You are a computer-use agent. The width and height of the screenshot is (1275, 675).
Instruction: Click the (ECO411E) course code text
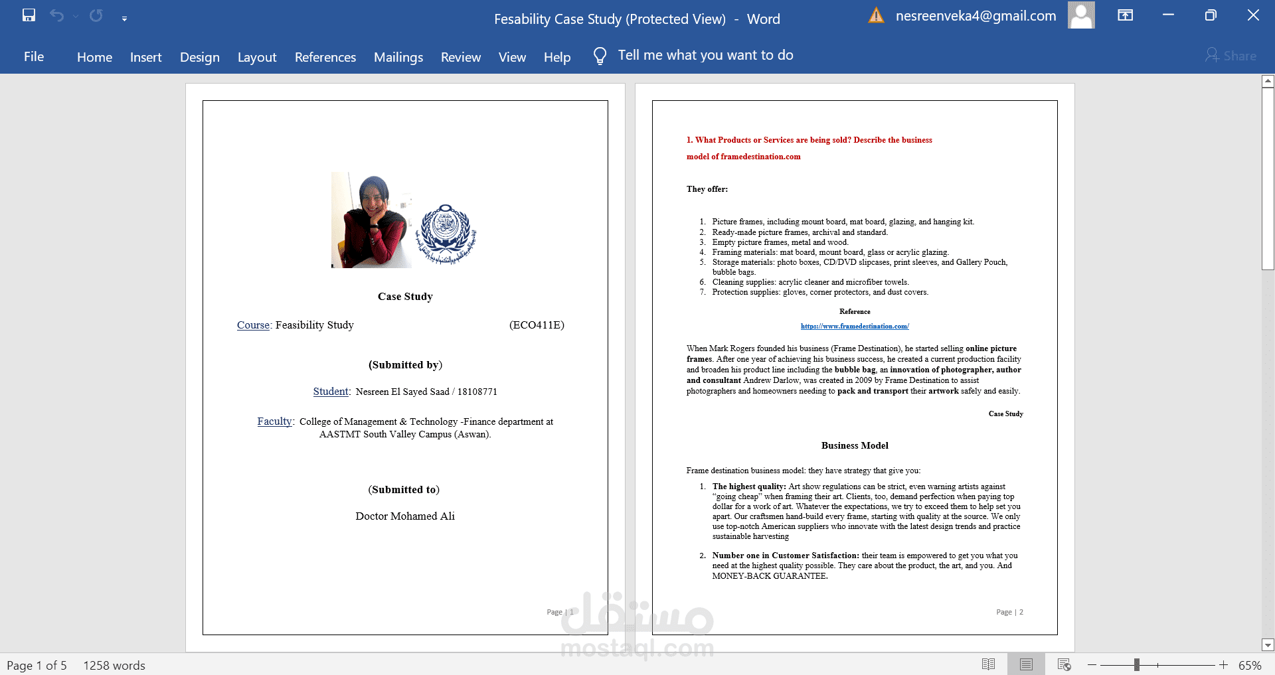tap(537, 325)
